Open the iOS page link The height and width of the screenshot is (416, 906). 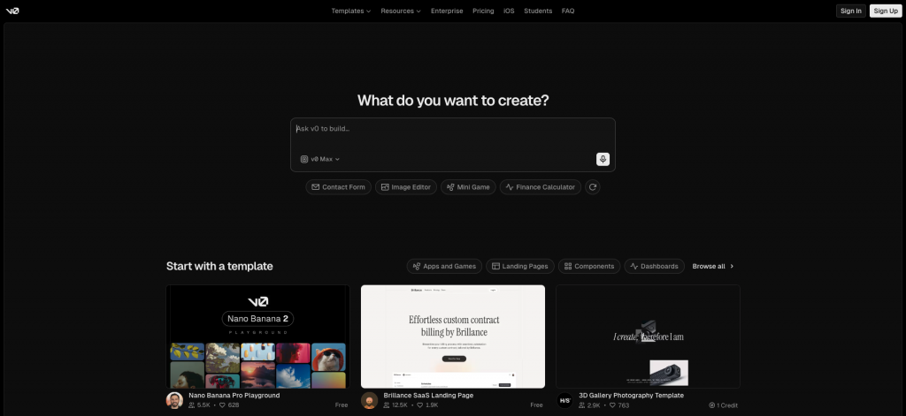509,11
